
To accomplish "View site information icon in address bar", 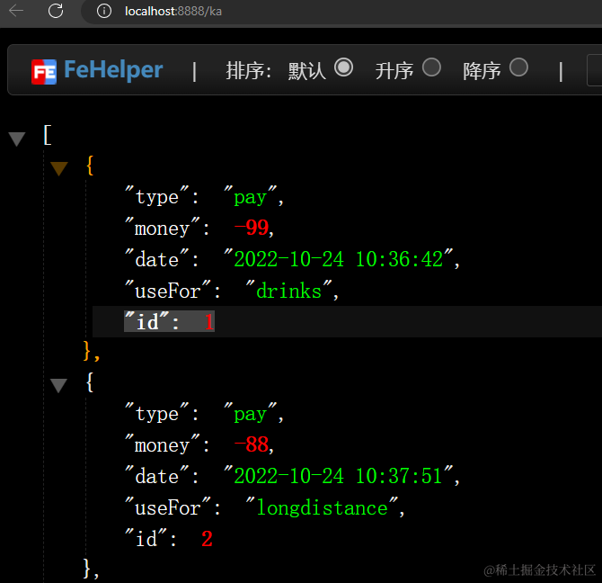I will (104, 11).
